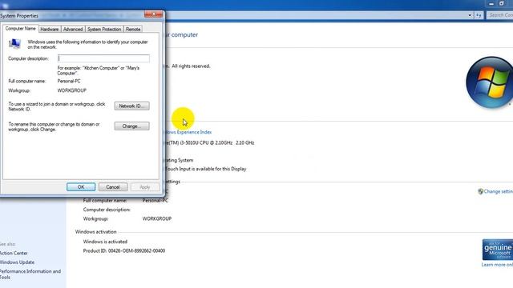Open the Windows Experience Index link
The image size is (513, 288).
188,132
